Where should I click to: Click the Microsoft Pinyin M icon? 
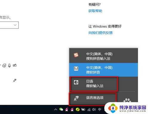pos(76,69)
